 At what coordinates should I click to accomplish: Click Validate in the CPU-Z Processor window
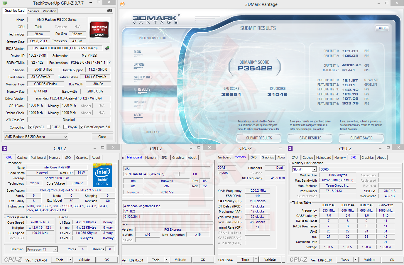pos(84,260)
